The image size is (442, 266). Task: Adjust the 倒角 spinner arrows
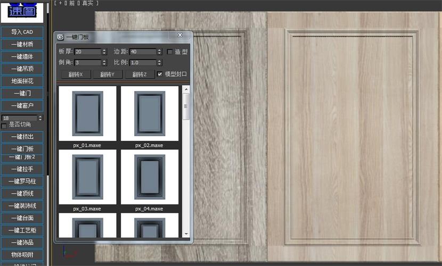point(104,62)
